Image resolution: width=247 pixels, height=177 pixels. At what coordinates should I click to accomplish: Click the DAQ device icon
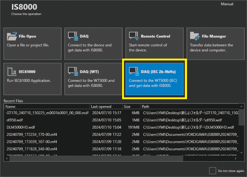(73, 36)
